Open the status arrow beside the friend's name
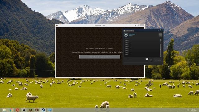 coord(136,34)
